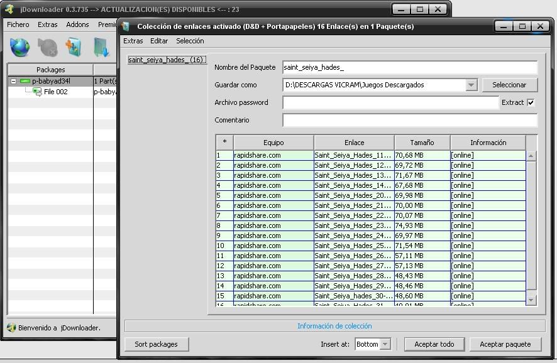Click the 71,67 MB size cell
Screen dimensions: 557x363
click(422, 175)
